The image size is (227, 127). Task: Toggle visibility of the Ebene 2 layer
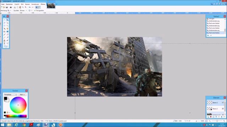pyautogui.click(x=223, y=109)
